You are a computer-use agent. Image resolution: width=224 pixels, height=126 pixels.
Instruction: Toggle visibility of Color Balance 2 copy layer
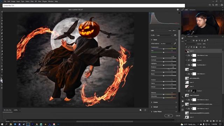[x=186, y=55]
